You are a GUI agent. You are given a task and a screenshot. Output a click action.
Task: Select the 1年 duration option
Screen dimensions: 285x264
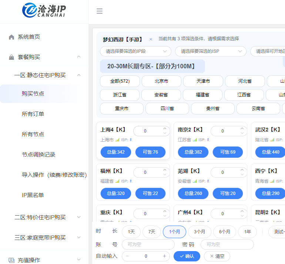[247, 232]
